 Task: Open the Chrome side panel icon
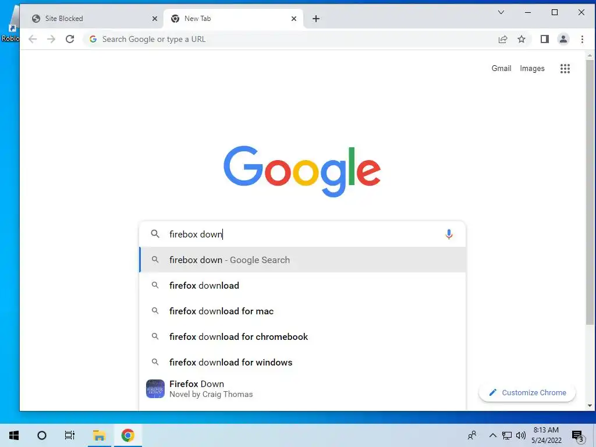[544, 39]
